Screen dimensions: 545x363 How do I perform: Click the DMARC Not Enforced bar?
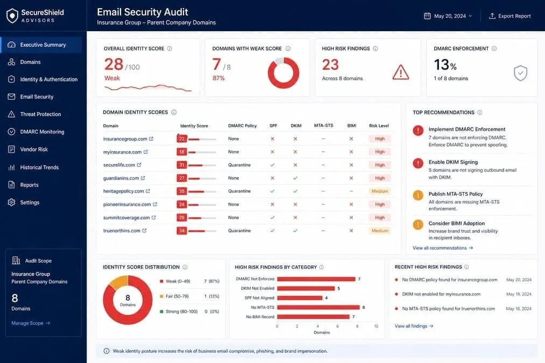tap(316, 279)
